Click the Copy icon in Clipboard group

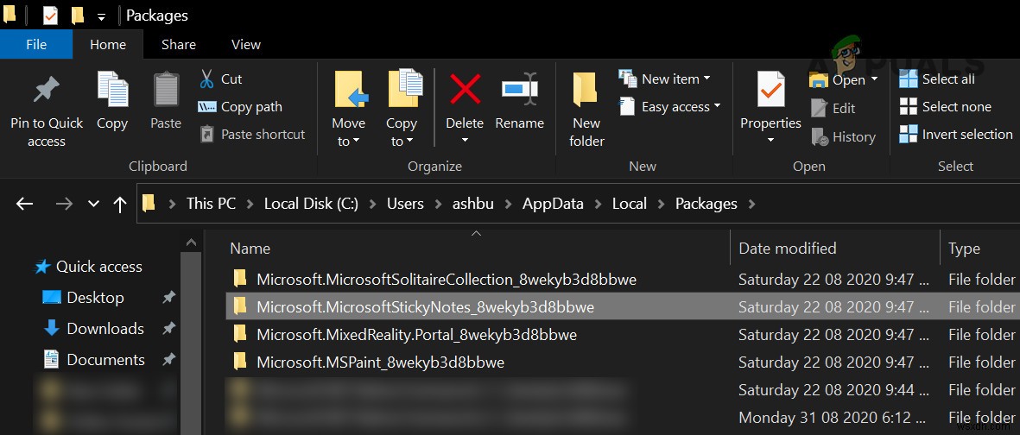[x=111, y=91]
